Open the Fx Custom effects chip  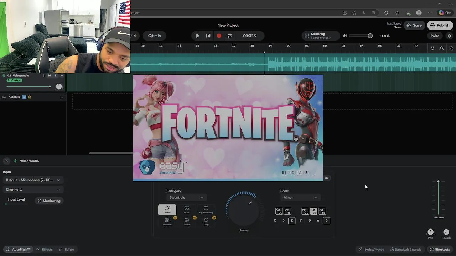14,80
